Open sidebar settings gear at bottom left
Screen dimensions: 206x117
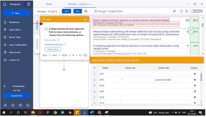[5, 105]
